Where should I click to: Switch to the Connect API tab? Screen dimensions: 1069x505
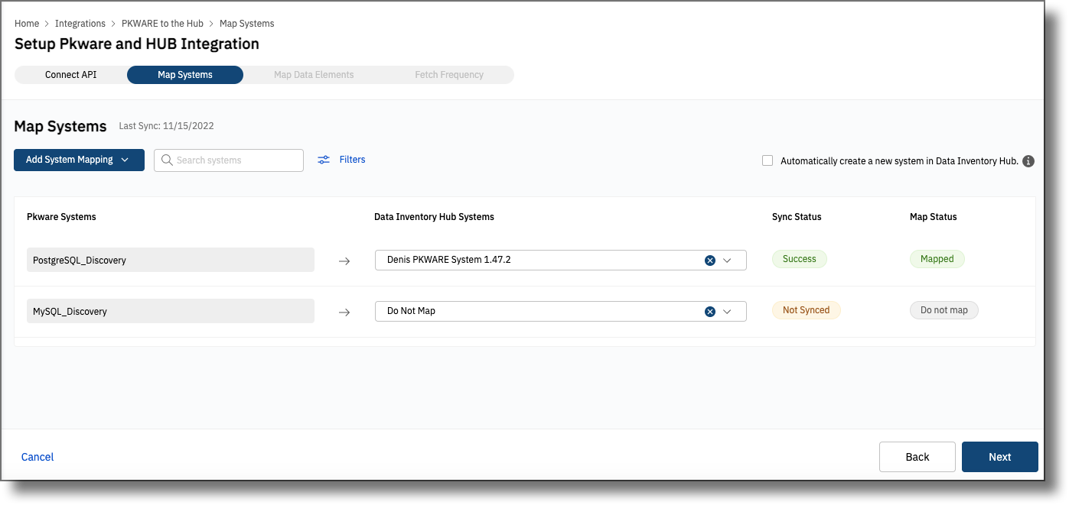click(70, 74)
